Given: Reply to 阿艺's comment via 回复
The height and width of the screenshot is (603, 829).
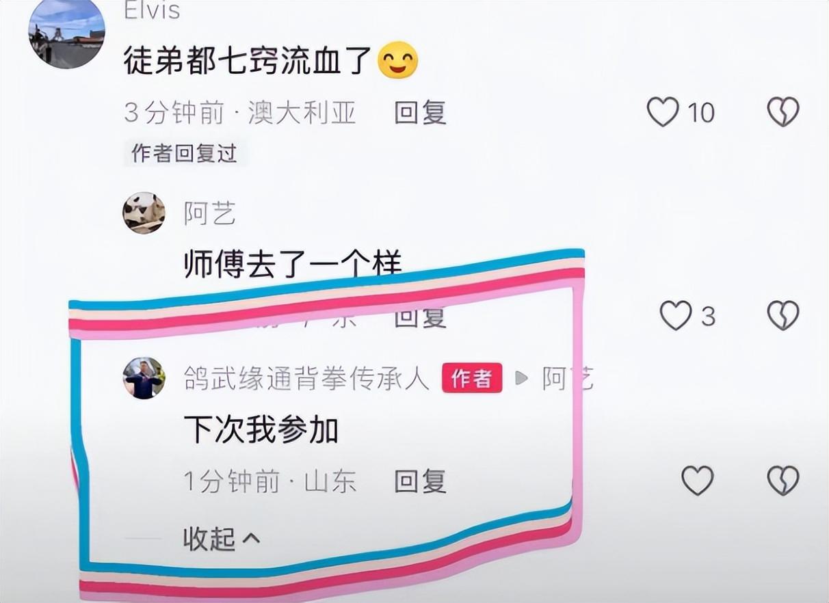Looking at the screenshot, I should [x=420, y=317].
